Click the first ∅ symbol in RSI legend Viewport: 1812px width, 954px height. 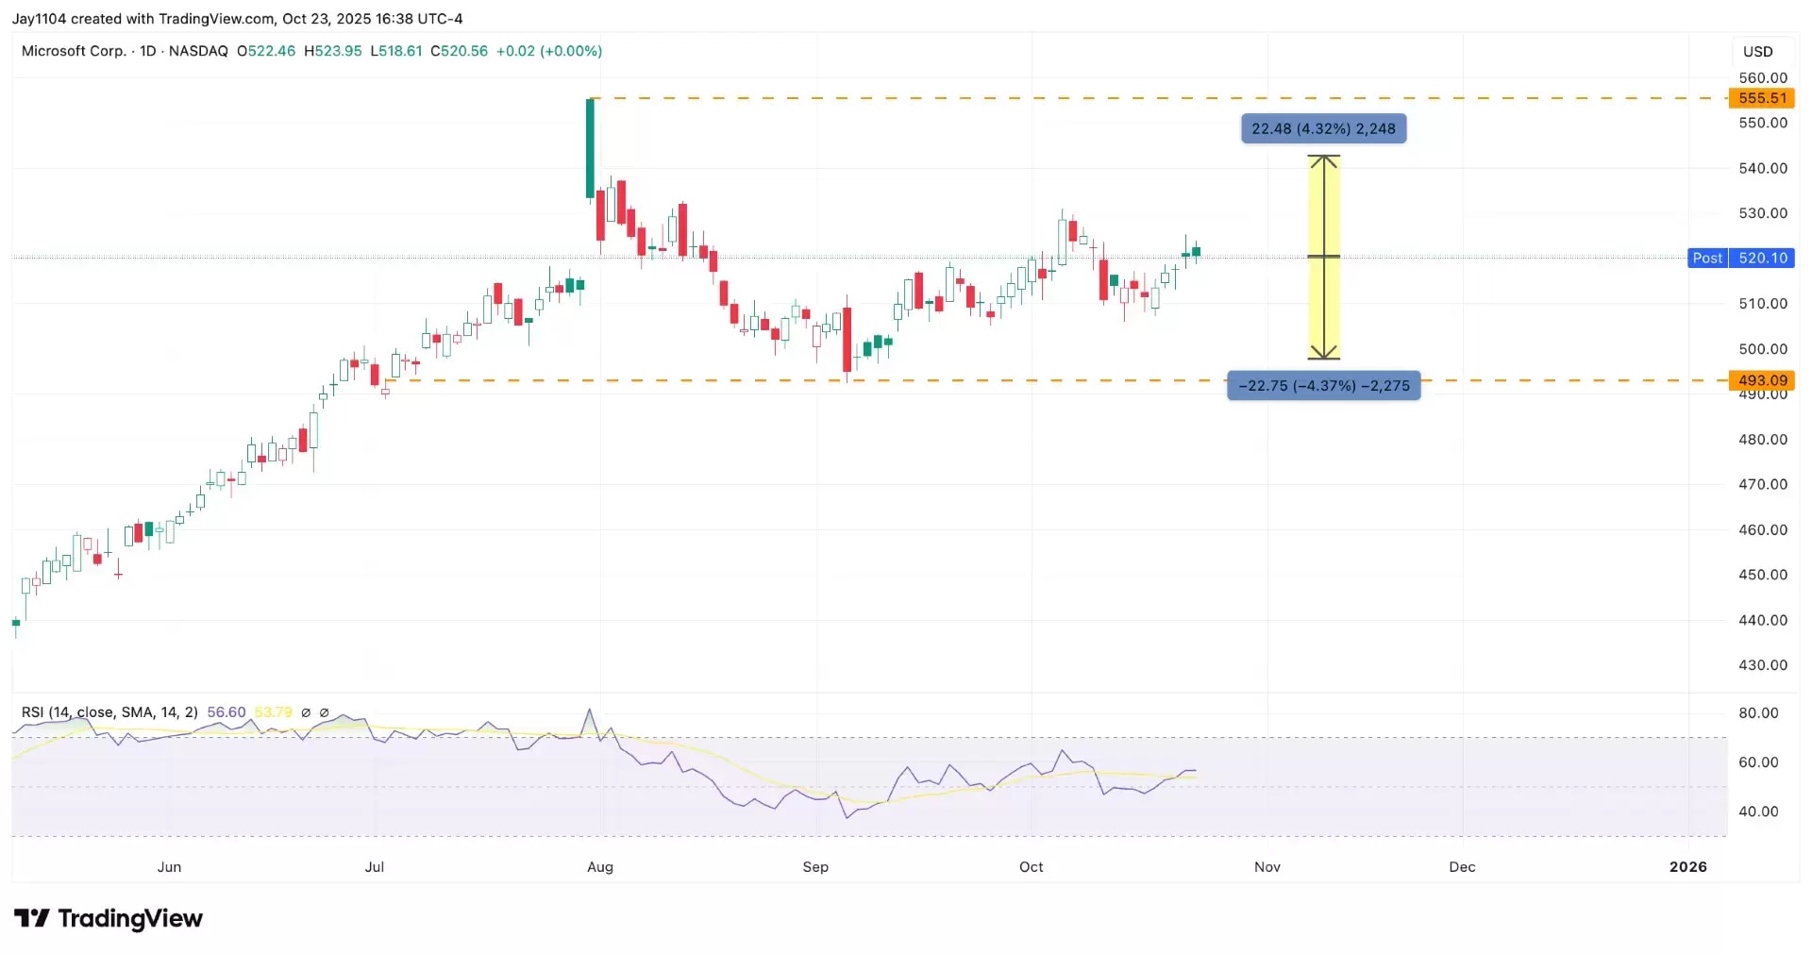[x=306, y=712]
